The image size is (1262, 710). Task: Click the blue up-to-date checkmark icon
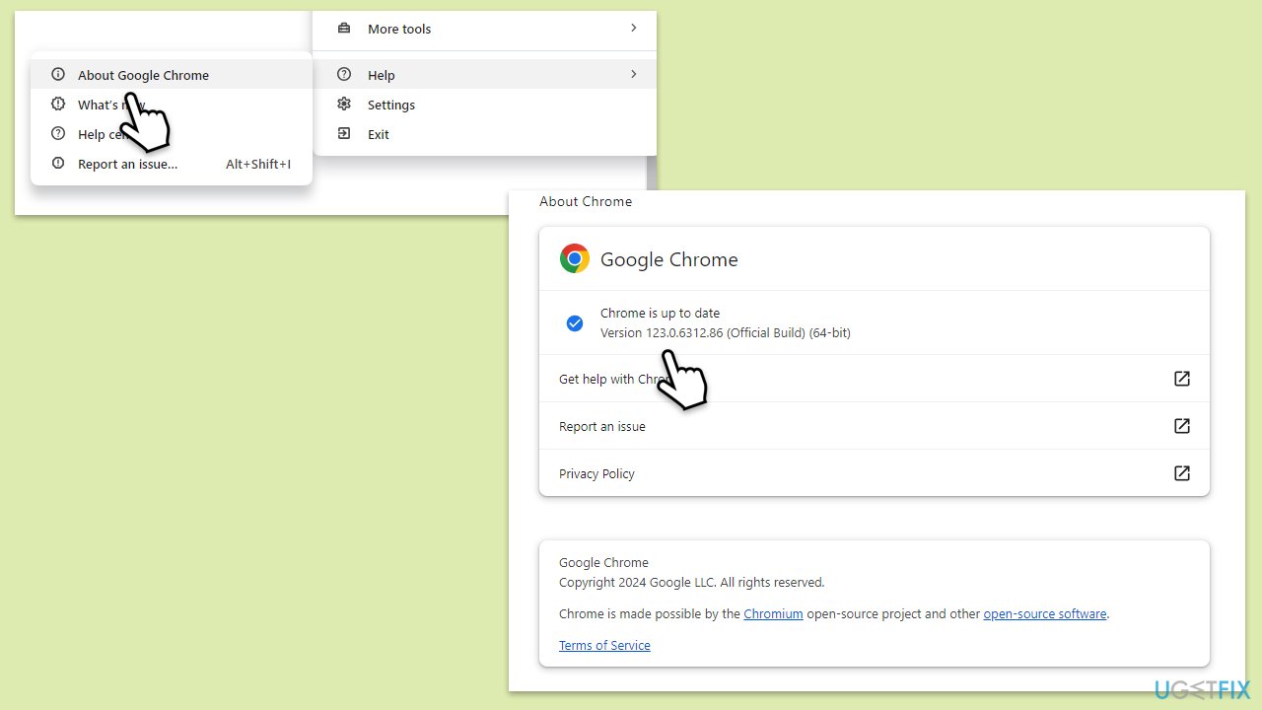click(575, 323)
